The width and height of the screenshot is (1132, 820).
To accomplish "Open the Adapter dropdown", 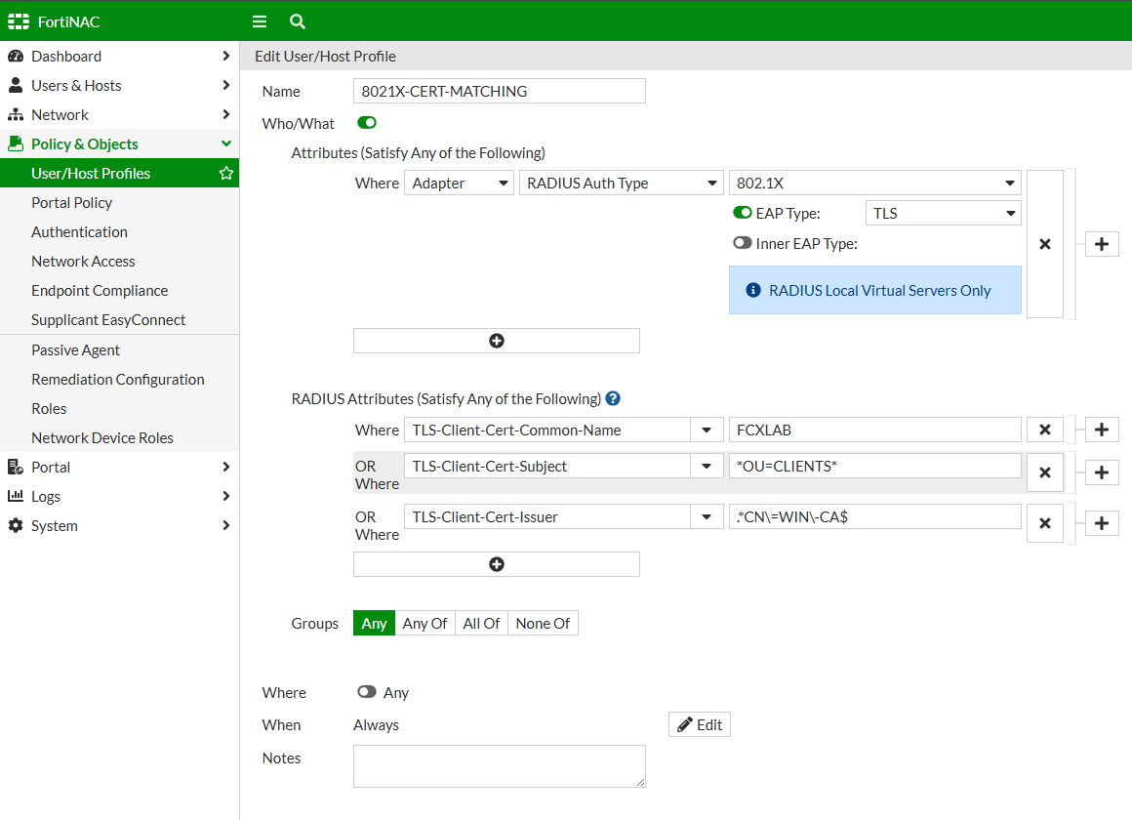I will (x=460, y=184).
